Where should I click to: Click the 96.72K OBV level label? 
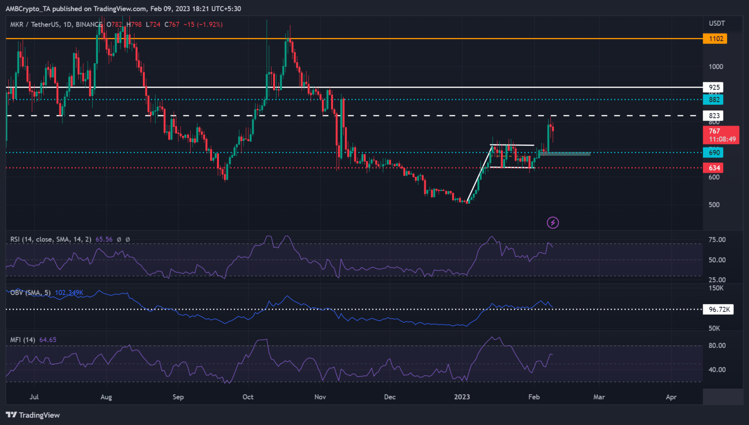pos(718,310)
